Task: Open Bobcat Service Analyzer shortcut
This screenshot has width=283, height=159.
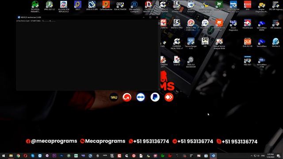Action: coord(219,43)
